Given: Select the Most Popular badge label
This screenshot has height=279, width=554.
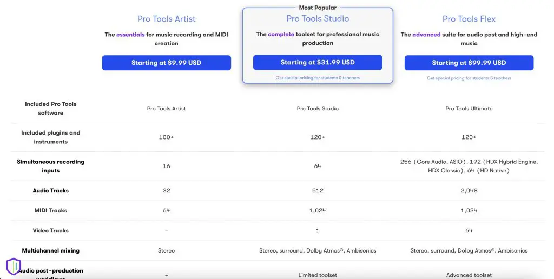Looking at the screenshot, I should coord(318,8).
